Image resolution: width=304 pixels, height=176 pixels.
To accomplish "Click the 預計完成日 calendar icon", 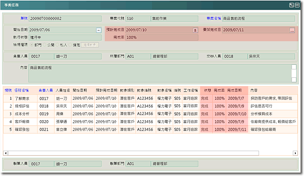I will [195, 30].
